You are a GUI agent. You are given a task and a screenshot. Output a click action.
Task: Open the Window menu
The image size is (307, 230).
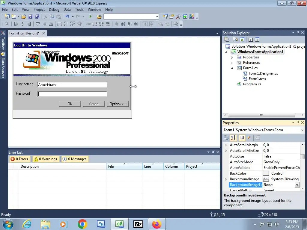(x=94, y=9)
